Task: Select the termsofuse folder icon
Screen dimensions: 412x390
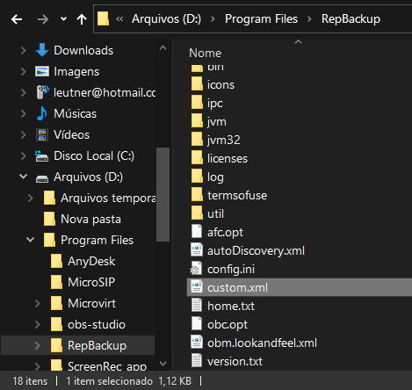Action: tap(197, 195)
